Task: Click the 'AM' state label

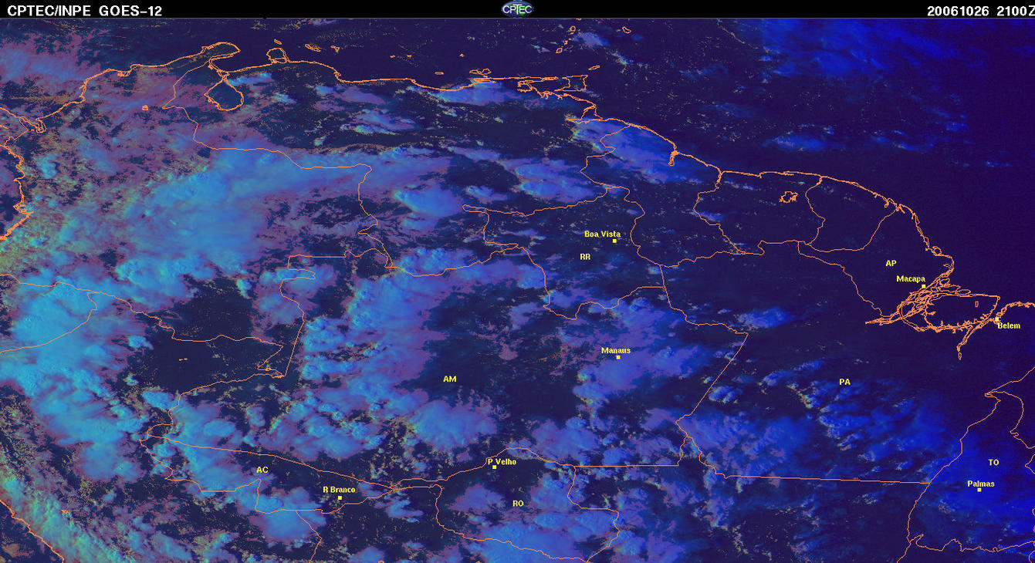Action: click(x=450, y=379)
